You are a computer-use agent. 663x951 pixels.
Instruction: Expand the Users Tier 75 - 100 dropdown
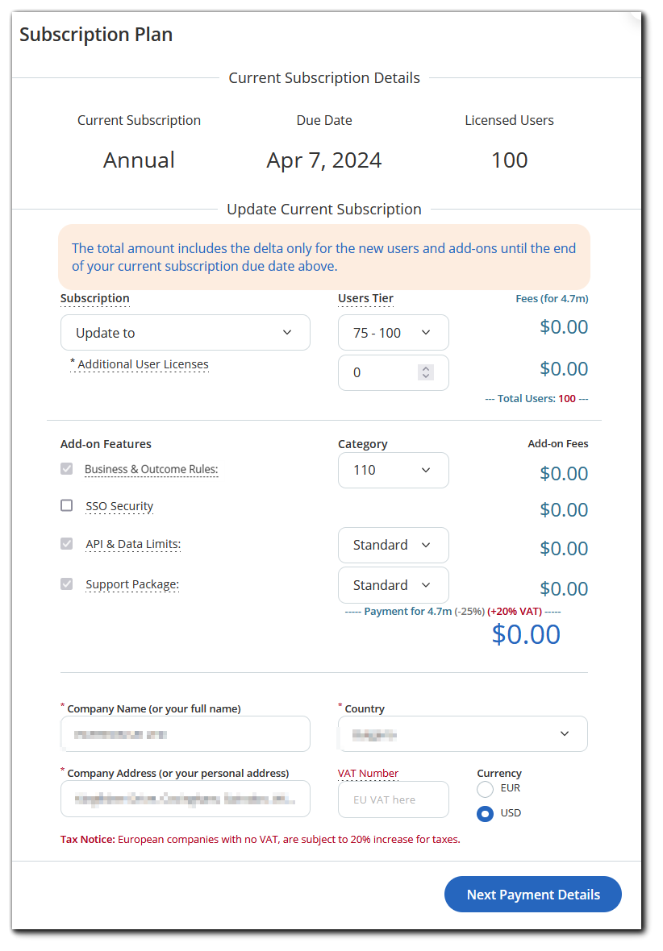(x=393, y=333)
